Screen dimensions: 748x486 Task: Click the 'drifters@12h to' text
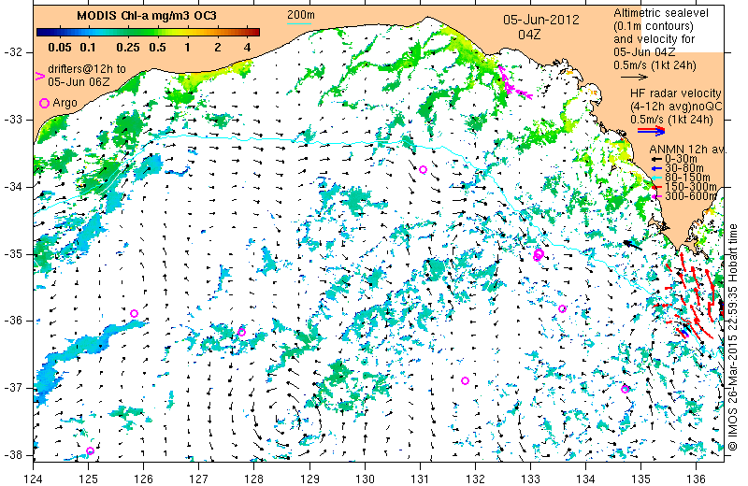pyautogui.click(x=87, y=69)
